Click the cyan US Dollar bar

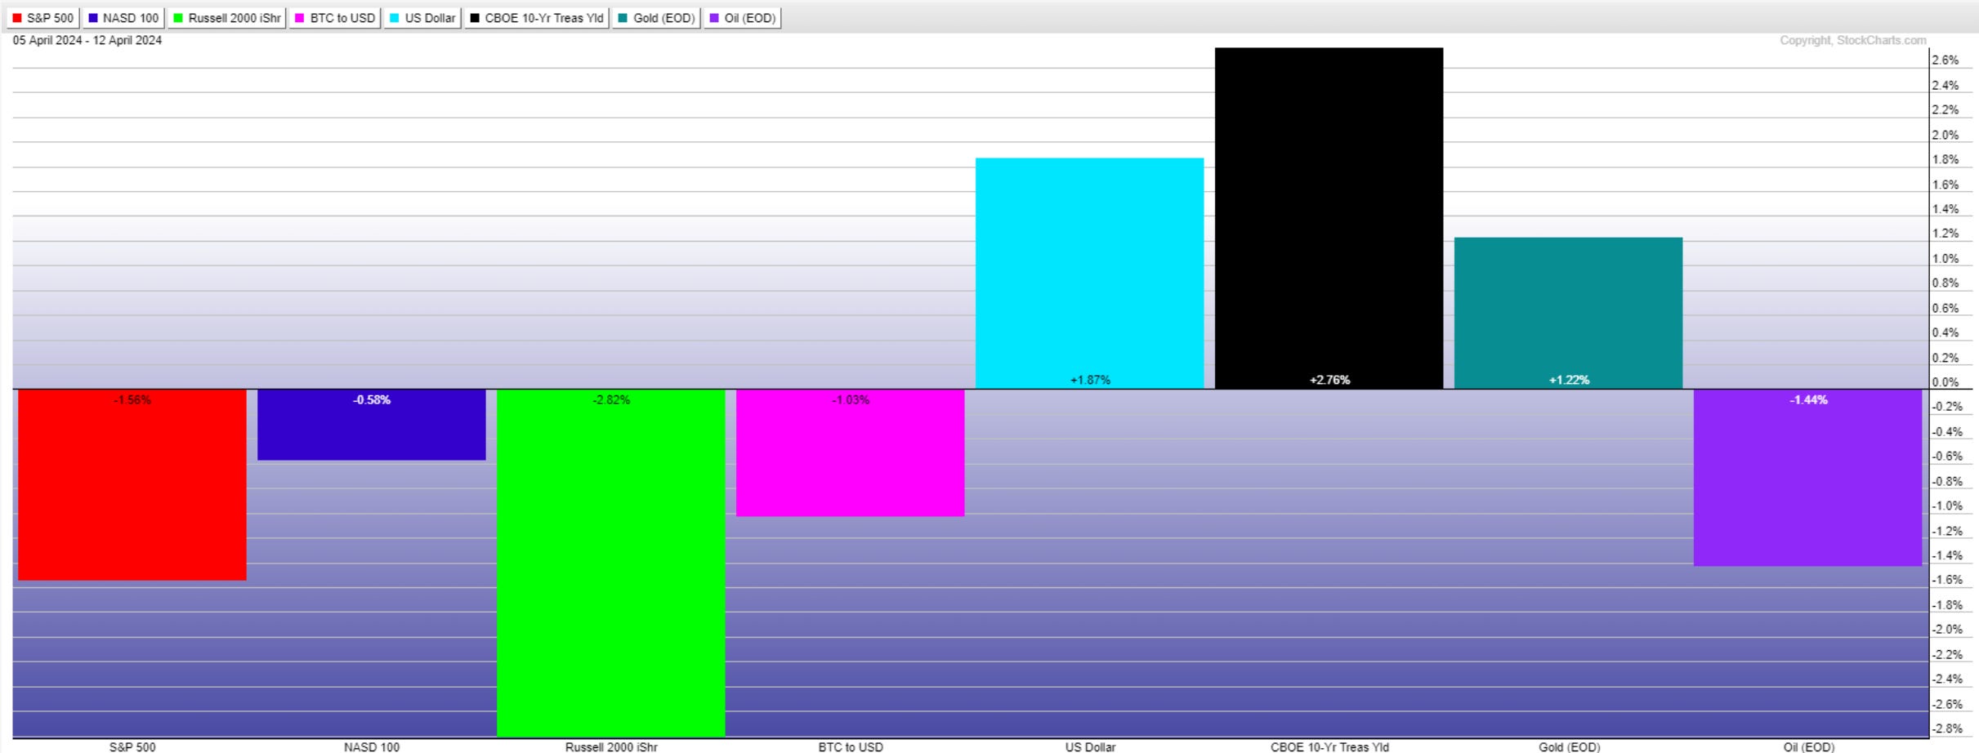1090,274
